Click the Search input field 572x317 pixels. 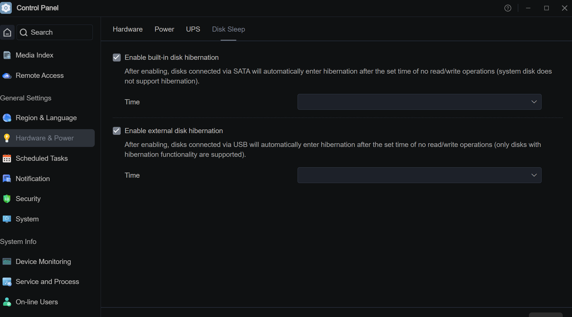coord(55,33)
